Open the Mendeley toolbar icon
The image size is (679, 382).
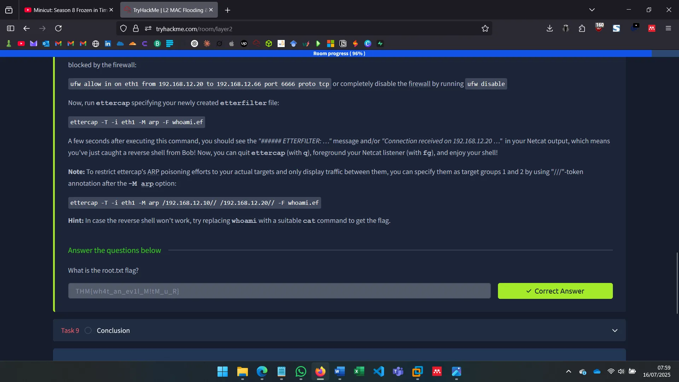point(652,28)
